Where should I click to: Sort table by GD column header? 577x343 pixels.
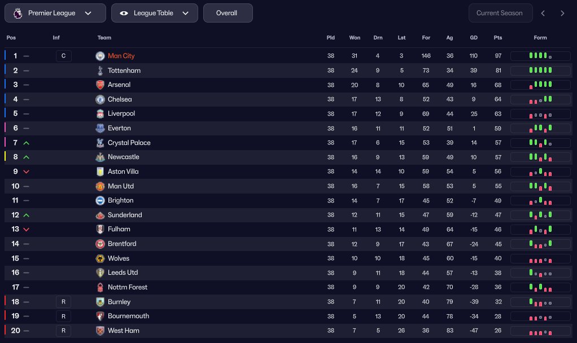[474, 38]
